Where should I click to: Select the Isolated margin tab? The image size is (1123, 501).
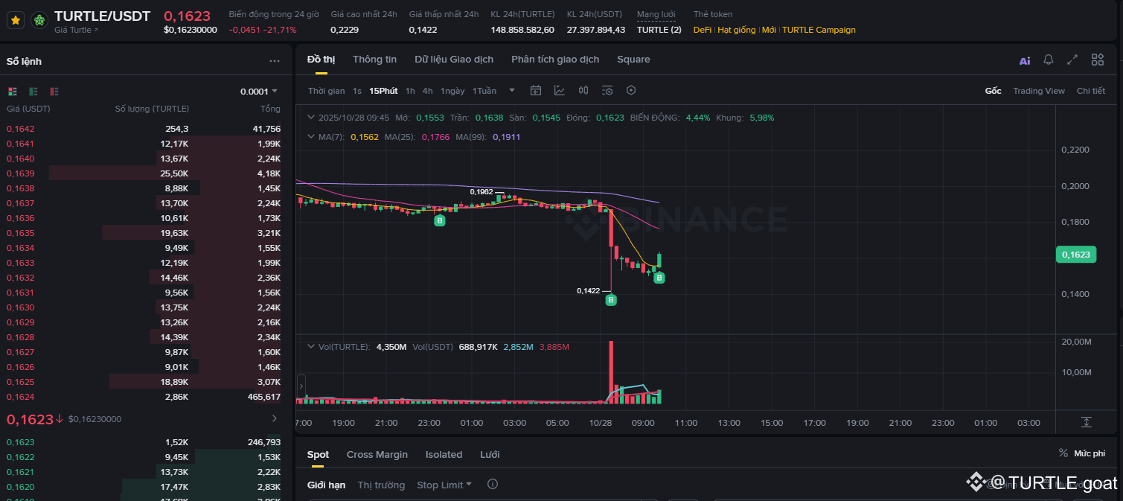tap(444, 454)
